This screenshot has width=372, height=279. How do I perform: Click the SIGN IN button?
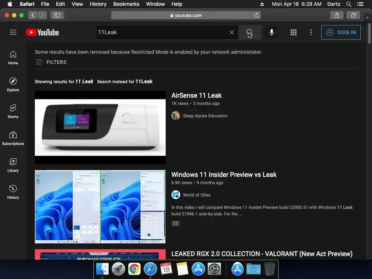pos(341,32)
